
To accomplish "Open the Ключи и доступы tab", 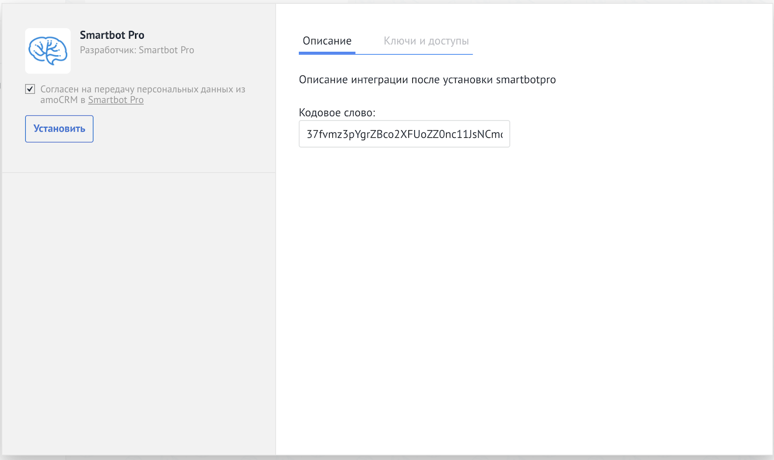I will coord(426,41).
